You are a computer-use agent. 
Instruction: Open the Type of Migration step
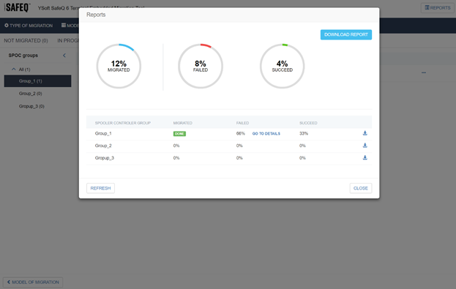pos(29,26)
